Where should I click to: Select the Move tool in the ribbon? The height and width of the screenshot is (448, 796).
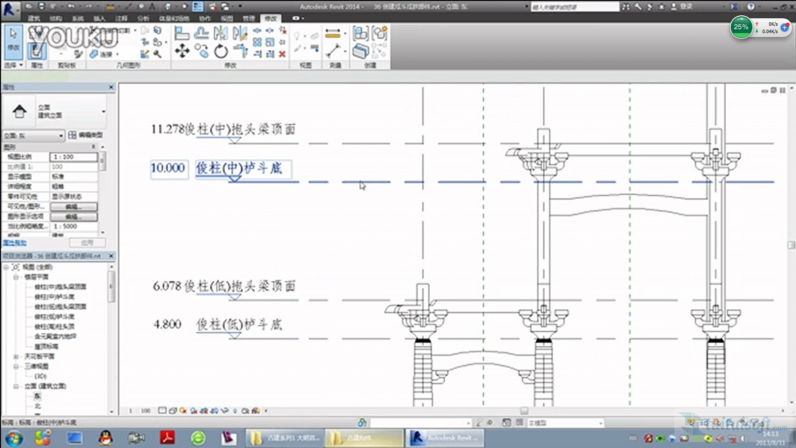(182, 51)
